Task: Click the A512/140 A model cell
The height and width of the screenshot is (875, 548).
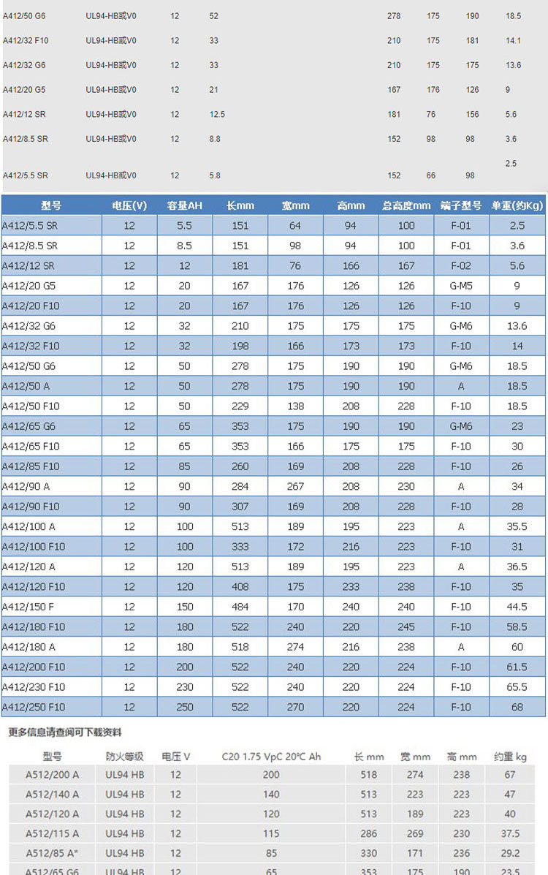Action: 53,794
